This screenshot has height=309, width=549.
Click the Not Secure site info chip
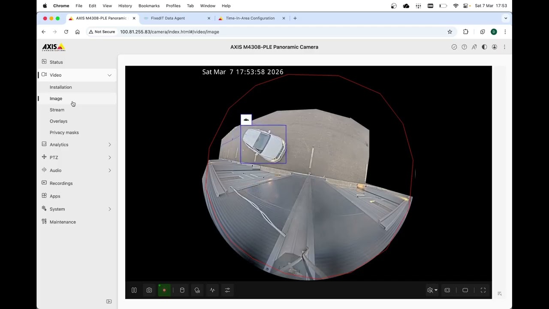102,32
